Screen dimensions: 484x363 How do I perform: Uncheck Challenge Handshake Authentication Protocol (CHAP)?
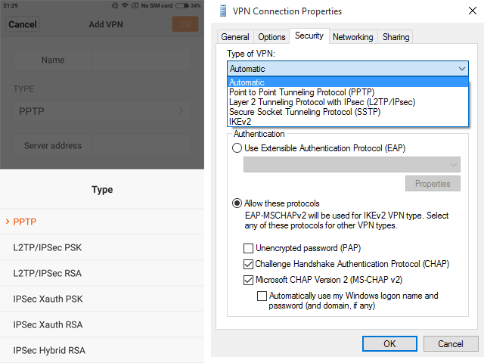tap(249, 264)
